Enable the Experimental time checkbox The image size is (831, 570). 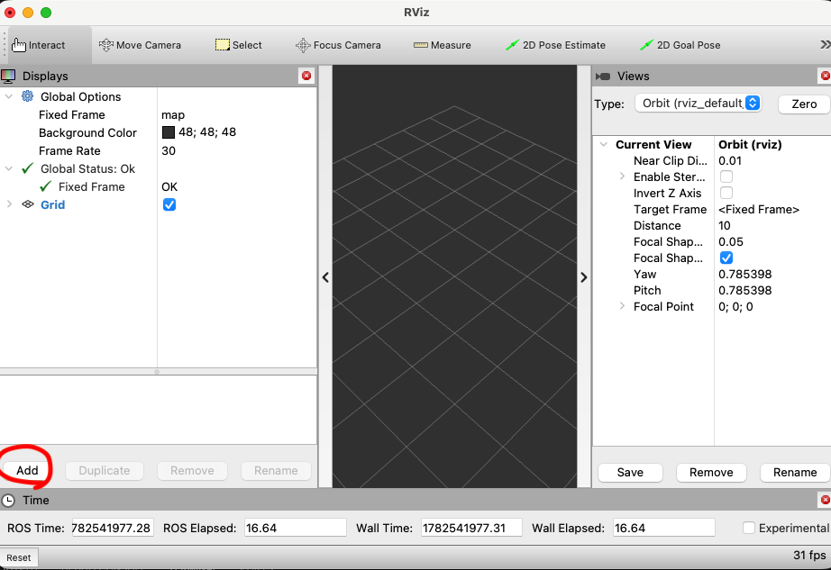(748, 528)
